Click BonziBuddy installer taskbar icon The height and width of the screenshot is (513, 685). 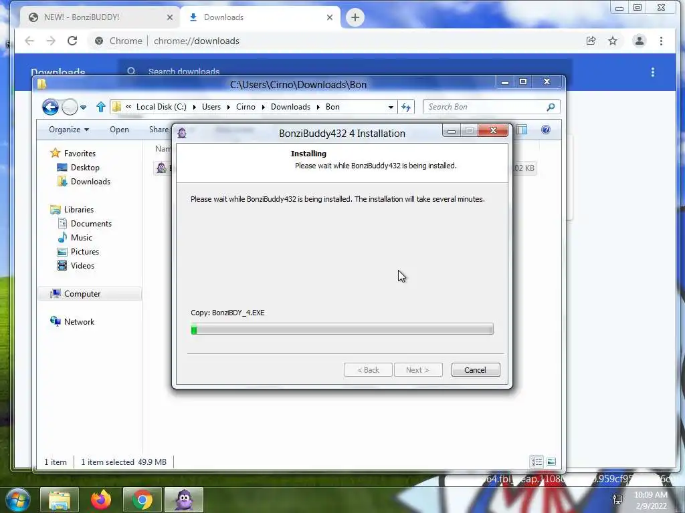[184, 500]
